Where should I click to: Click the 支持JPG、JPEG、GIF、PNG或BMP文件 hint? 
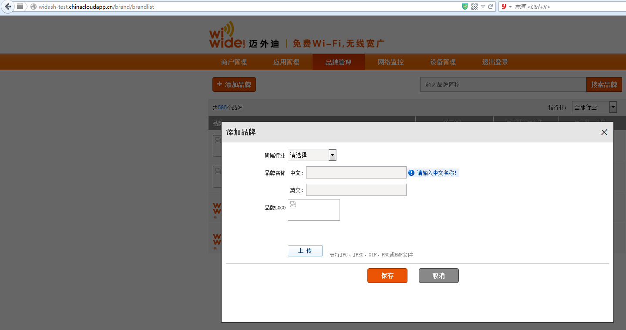[371, 255]
